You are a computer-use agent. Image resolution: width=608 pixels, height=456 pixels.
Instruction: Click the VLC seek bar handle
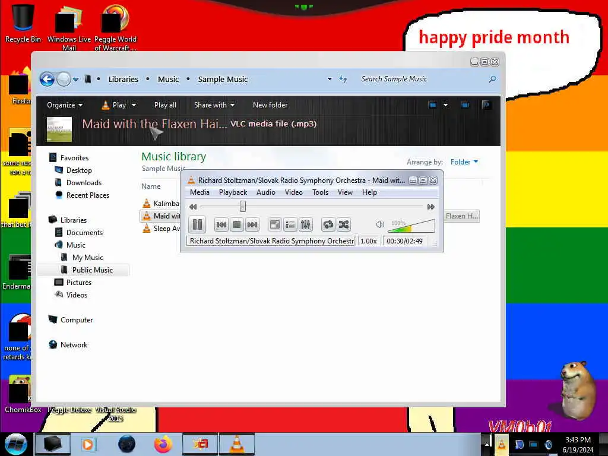243,206
